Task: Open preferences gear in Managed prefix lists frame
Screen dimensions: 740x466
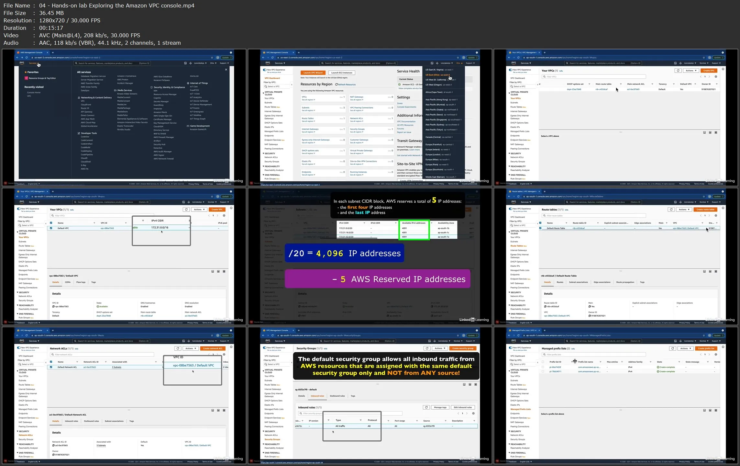Action: click(x=716, y=355)
